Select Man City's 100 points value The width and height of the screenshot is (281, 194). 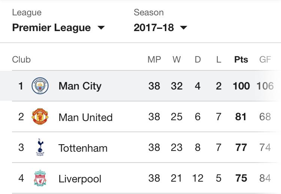pyautogui.click(x=241, y=86)
